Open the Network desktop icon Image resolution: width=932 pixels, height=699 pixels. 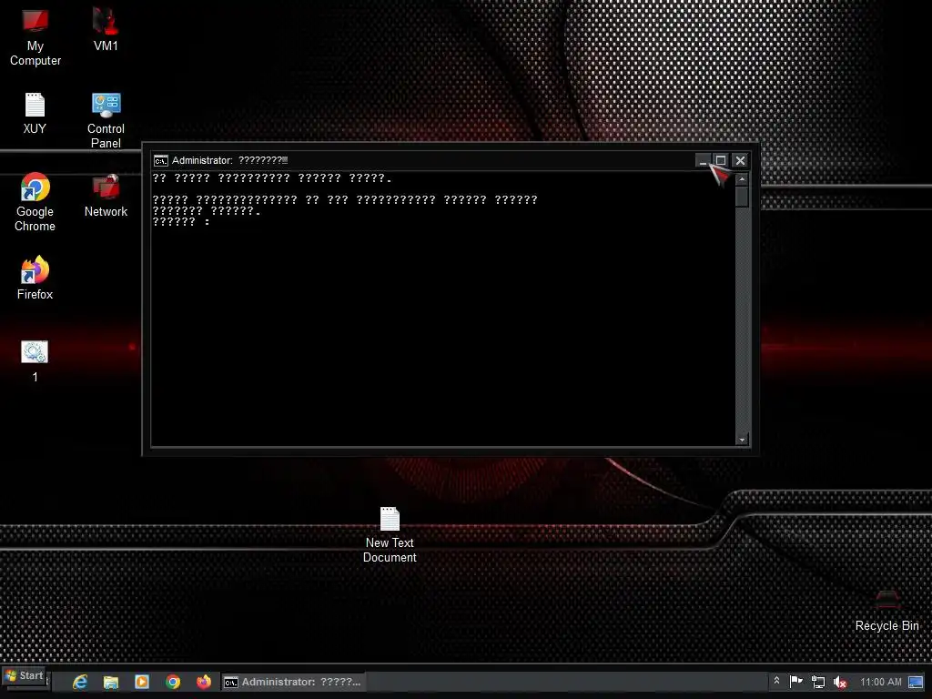coord(106,197)
